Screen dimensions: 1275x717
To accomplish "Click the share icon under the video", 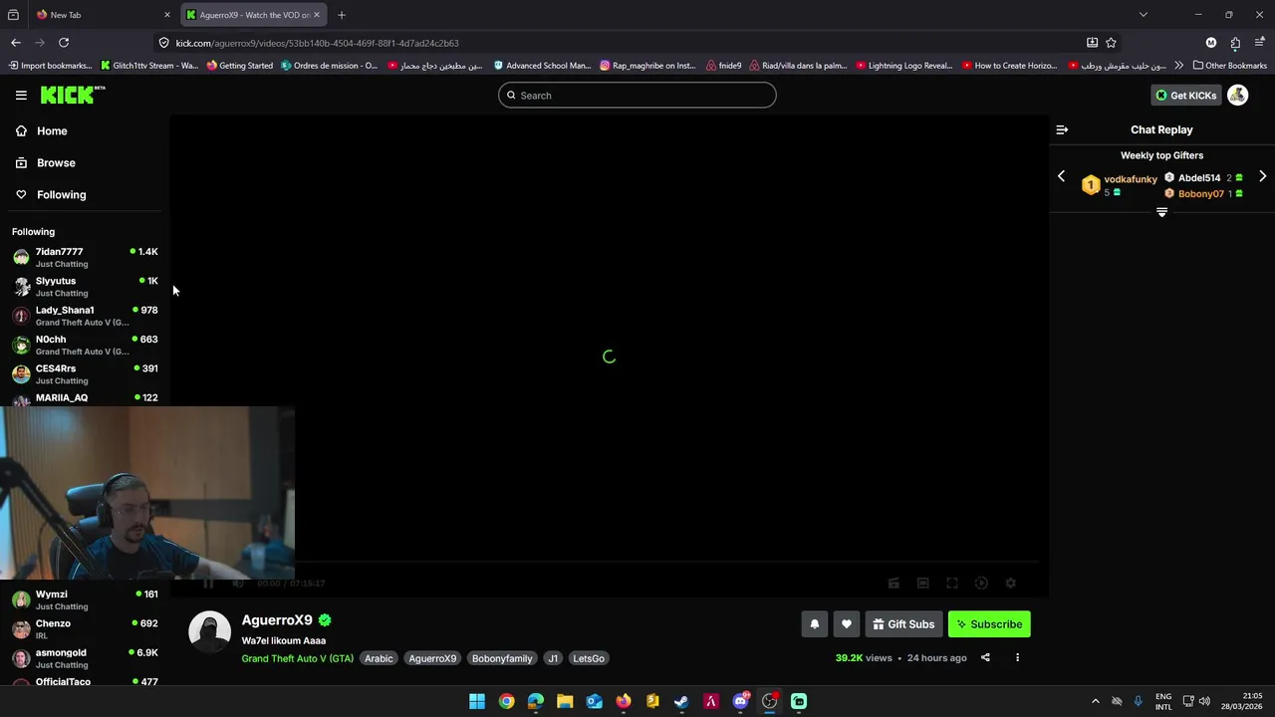I will point(985,658).
